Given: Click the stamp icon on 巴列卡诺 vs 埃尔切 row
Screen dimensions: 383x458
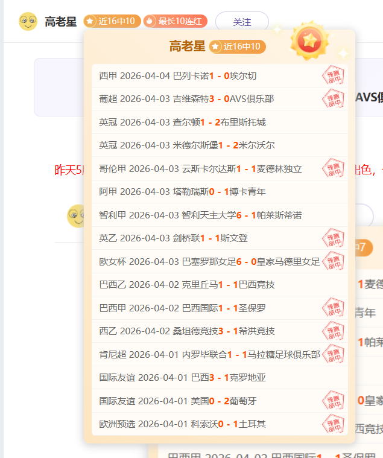Looking at the screenshot, I should click(x=333, y=76).
